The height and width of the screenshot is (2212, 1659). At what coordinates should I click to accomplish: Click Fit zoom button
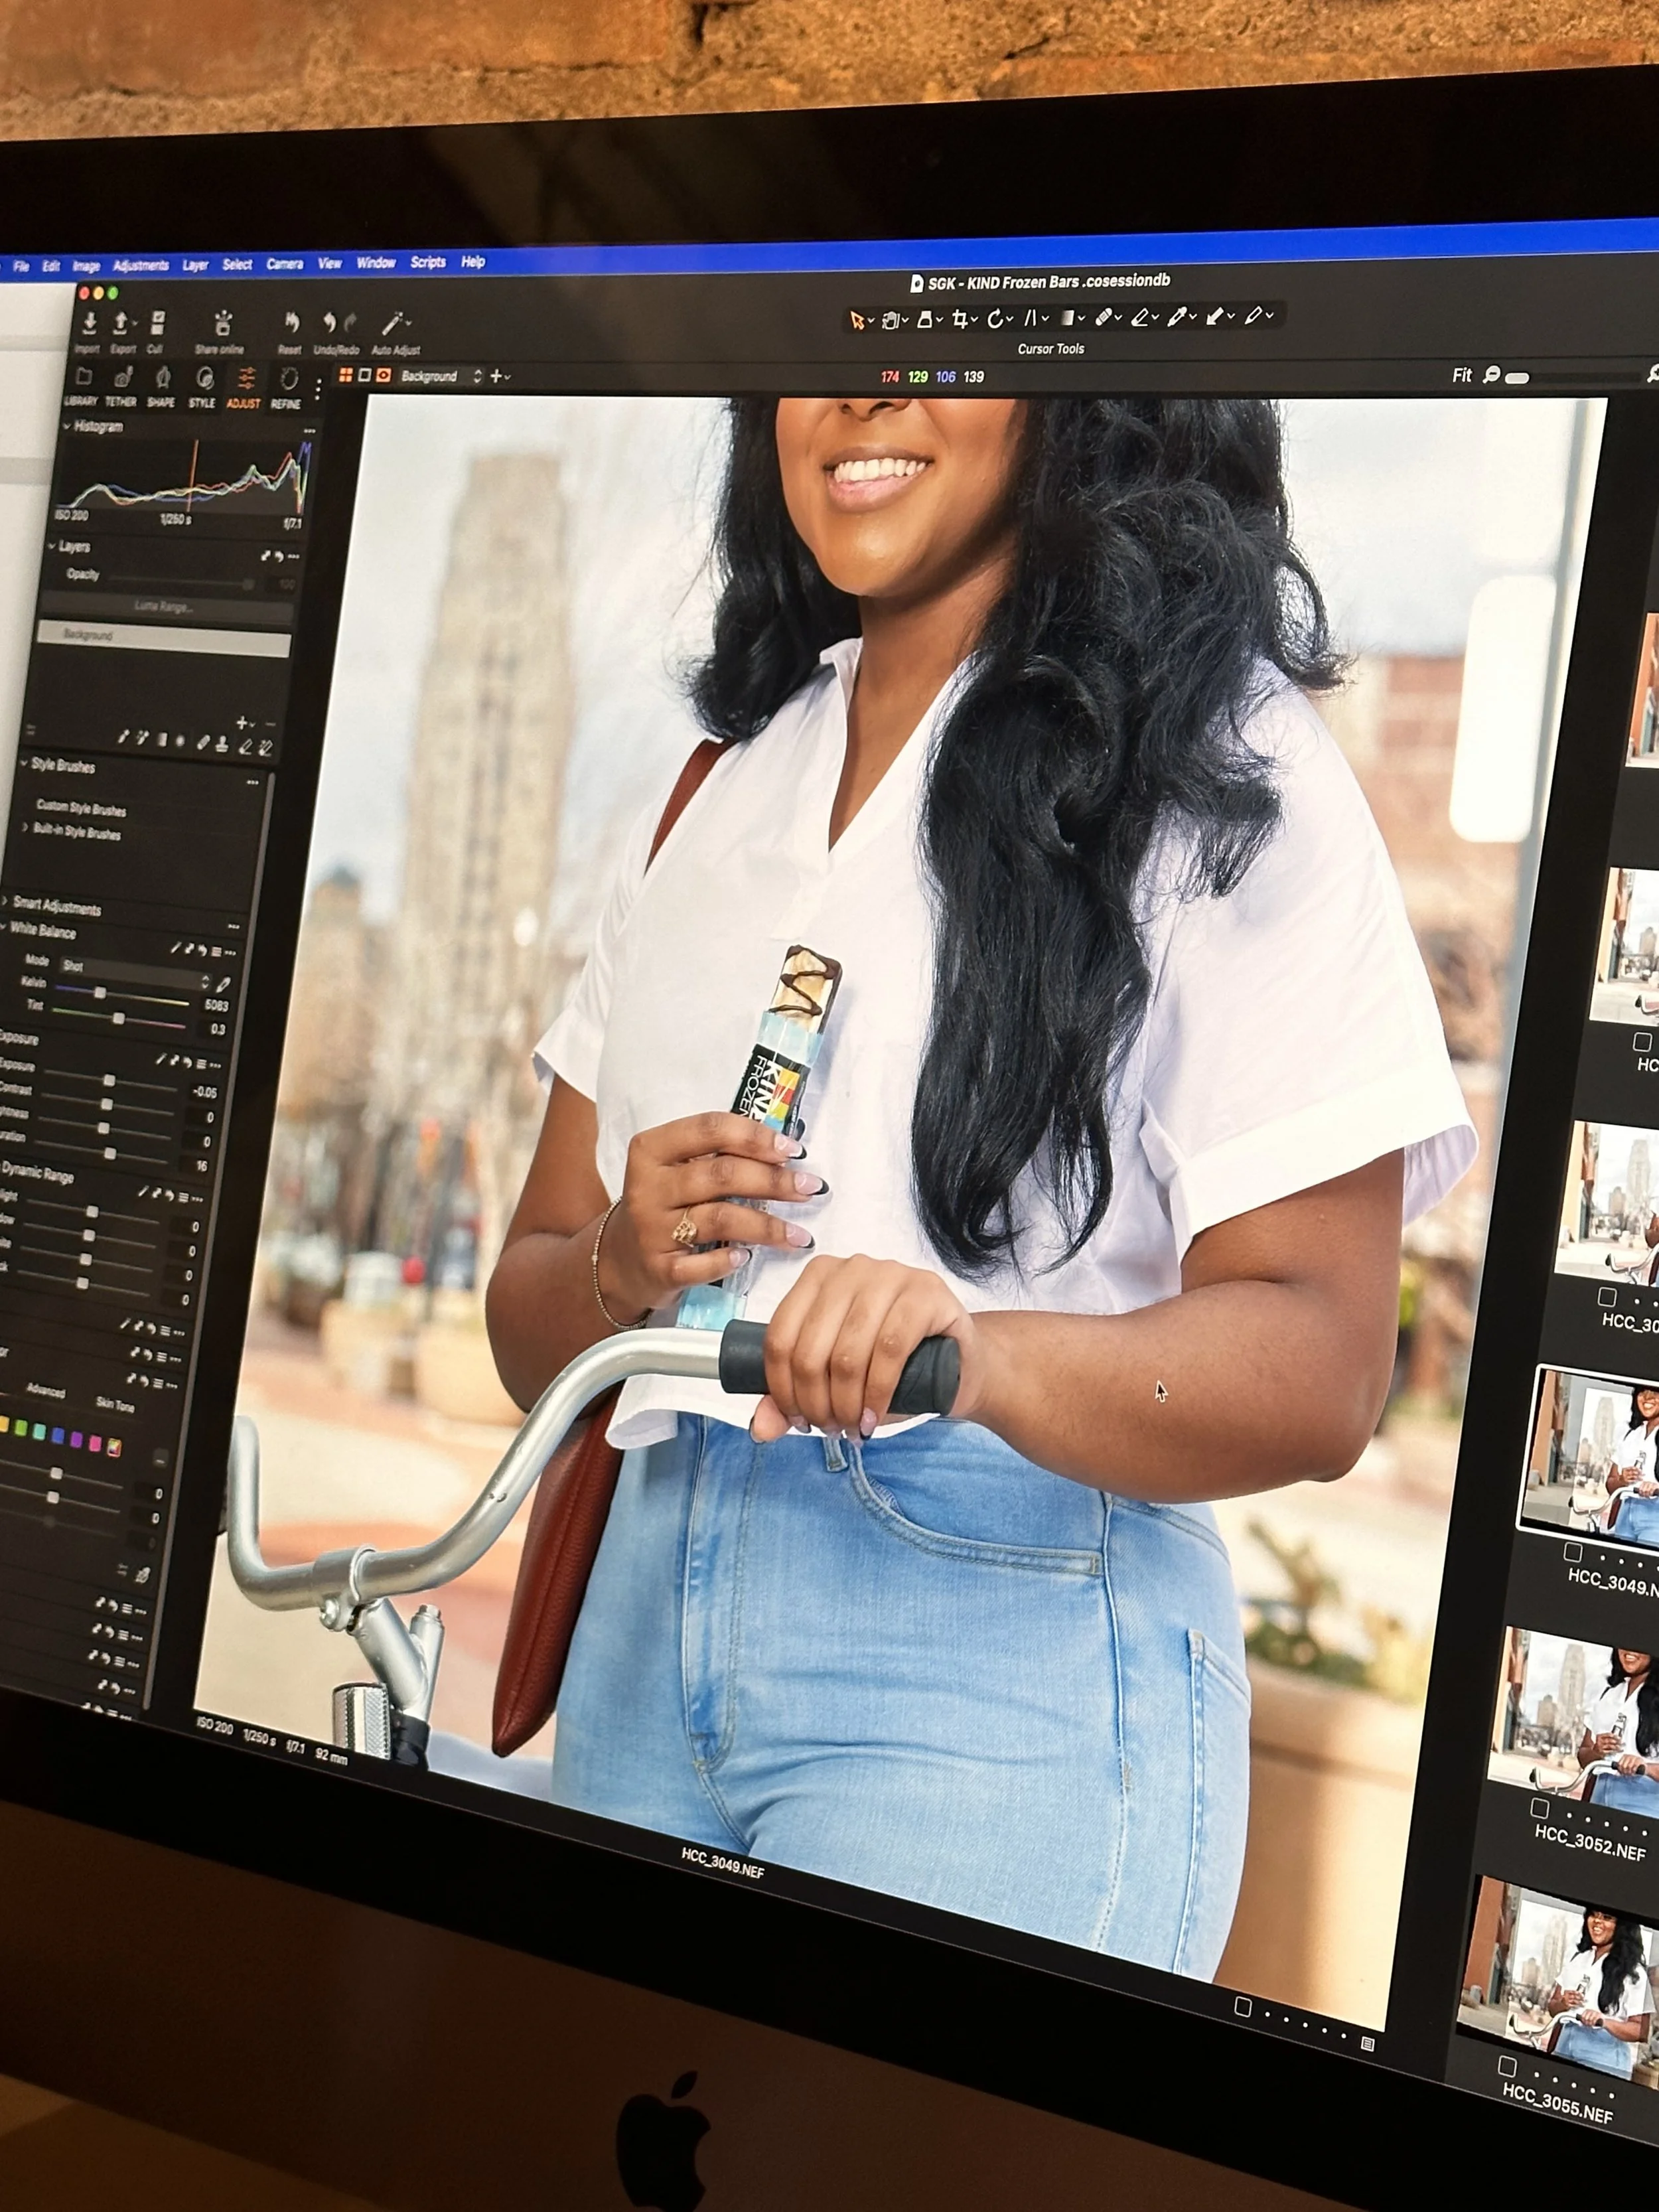point(1461,376)
